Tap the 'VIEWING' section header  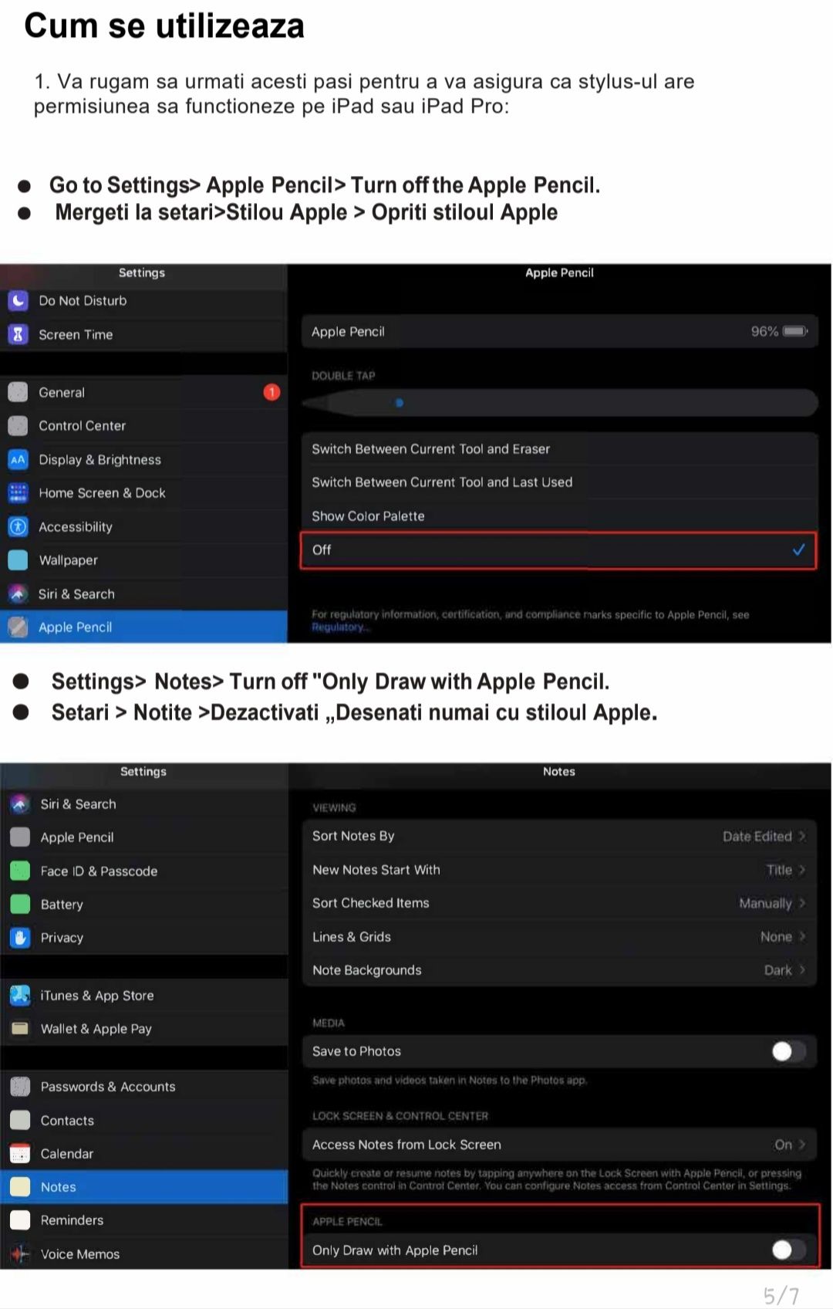pos(334,807)
